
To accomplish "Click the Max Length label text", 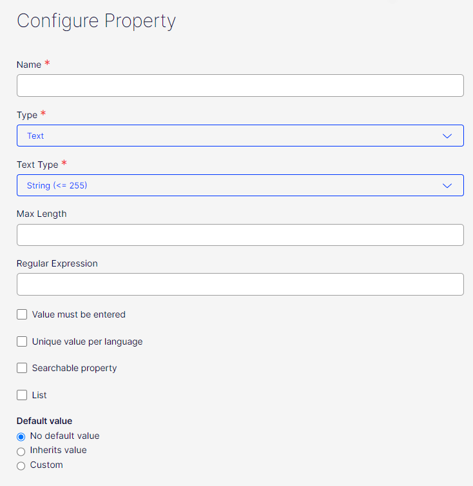I will pyautogui.click(x=41, y=214).
